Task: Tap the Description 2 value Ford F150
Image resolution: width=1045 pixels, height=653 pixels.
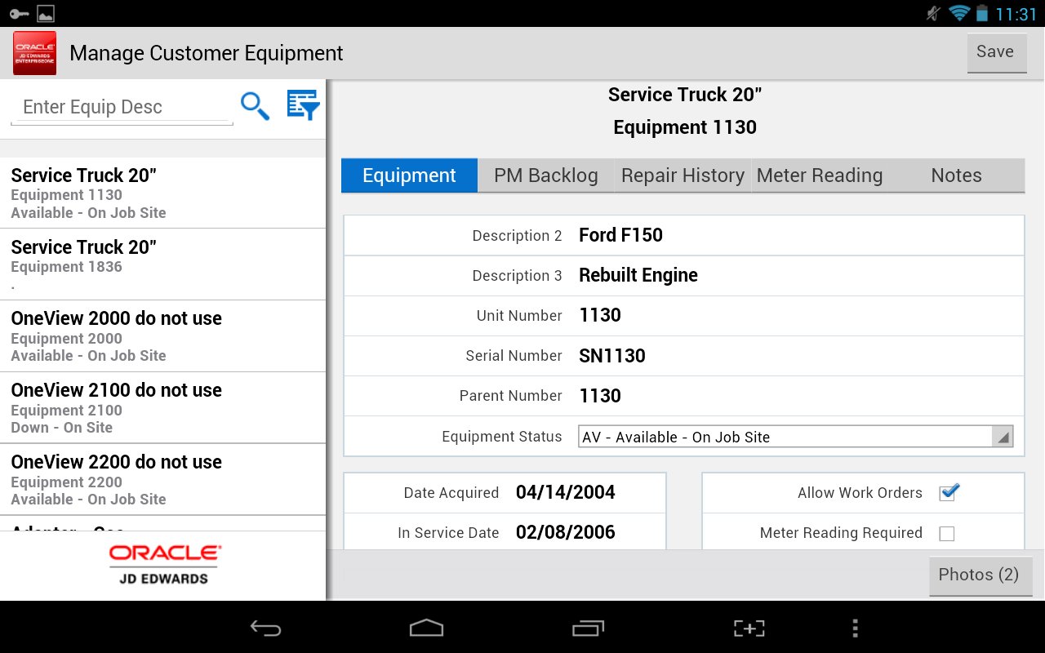Action: coord(620,235)
